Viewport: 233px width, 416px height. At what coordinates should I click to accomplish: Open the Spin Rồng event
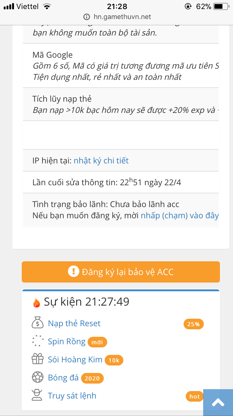66,341
